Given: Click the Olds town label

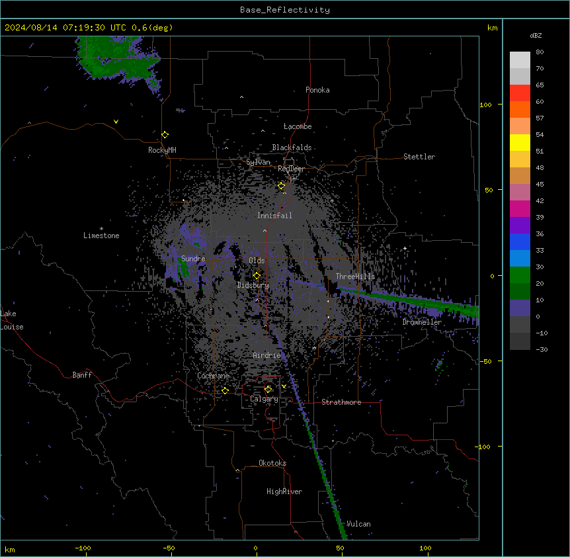Looking at the screenshot, I should 257,261.
